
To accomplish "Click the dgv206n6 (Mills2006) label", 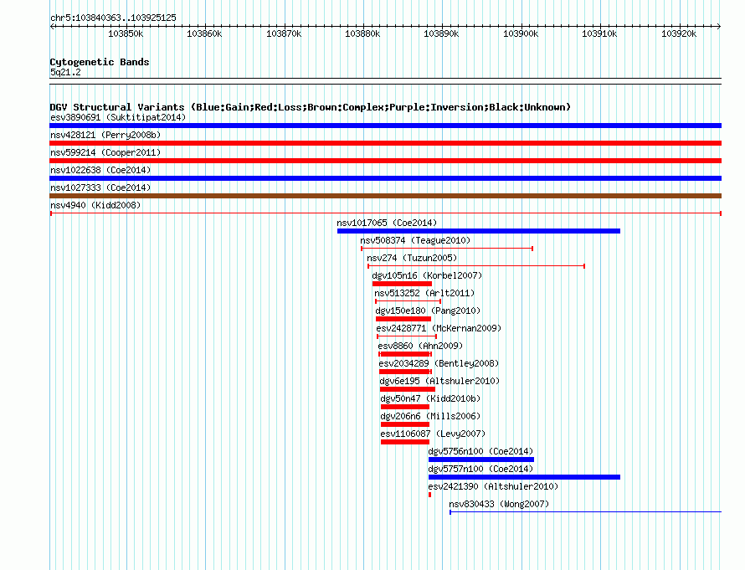I will [430, 416].
